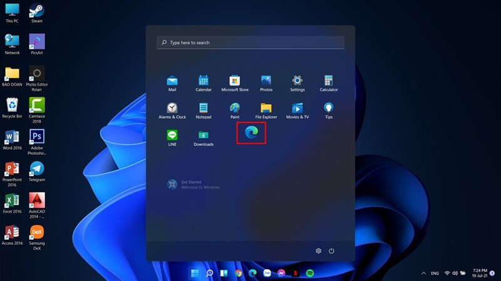The height and width of the screenshot is (281, 501).
Task: Select the Excel 2016 shortcut
Action: click(x=12, y=204)
